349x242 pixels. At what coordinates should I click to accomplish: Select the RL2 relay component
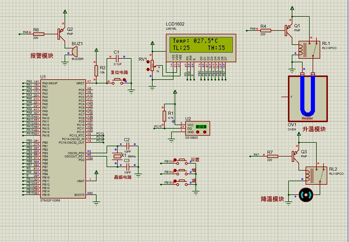[316, 175]
